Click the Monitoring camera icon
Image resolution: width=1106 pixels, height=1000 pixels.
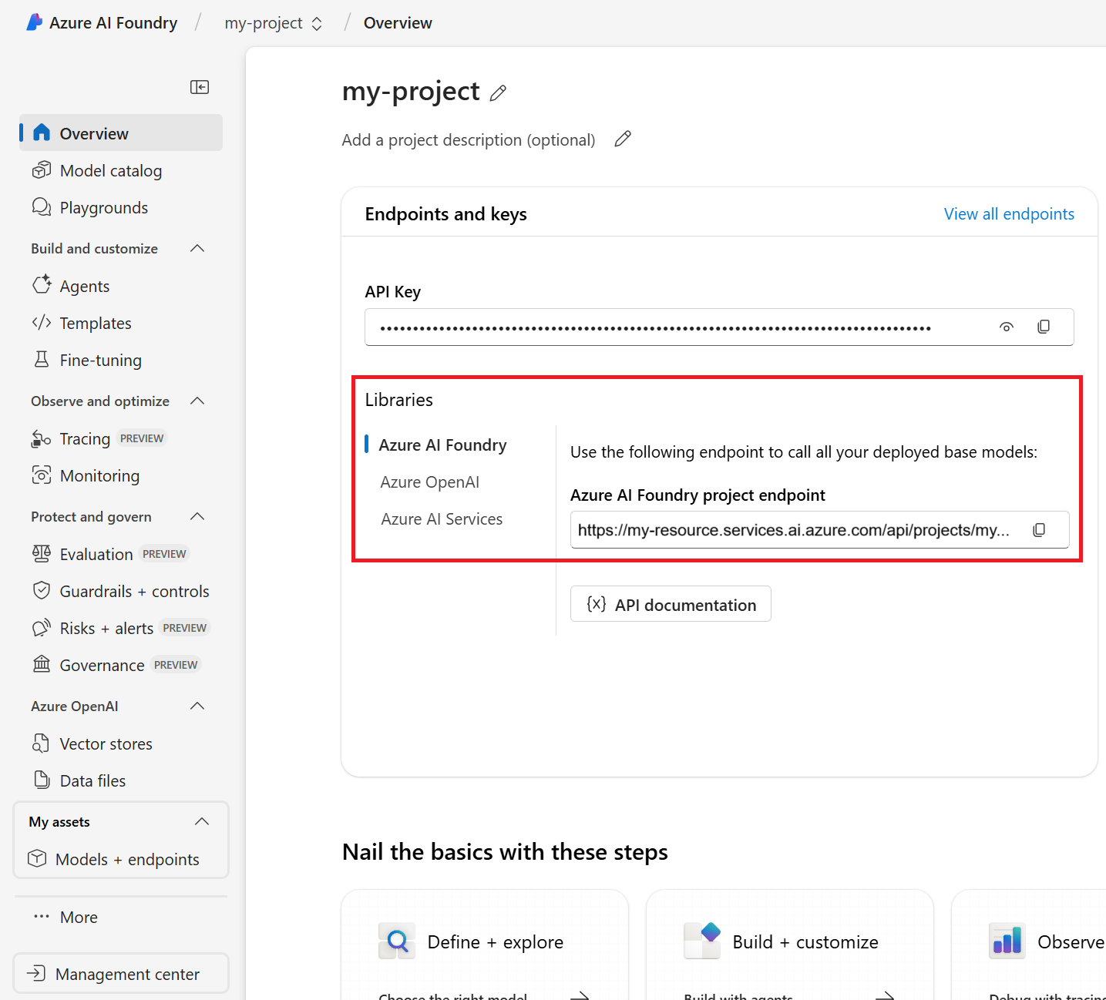(x=42, y=475)
